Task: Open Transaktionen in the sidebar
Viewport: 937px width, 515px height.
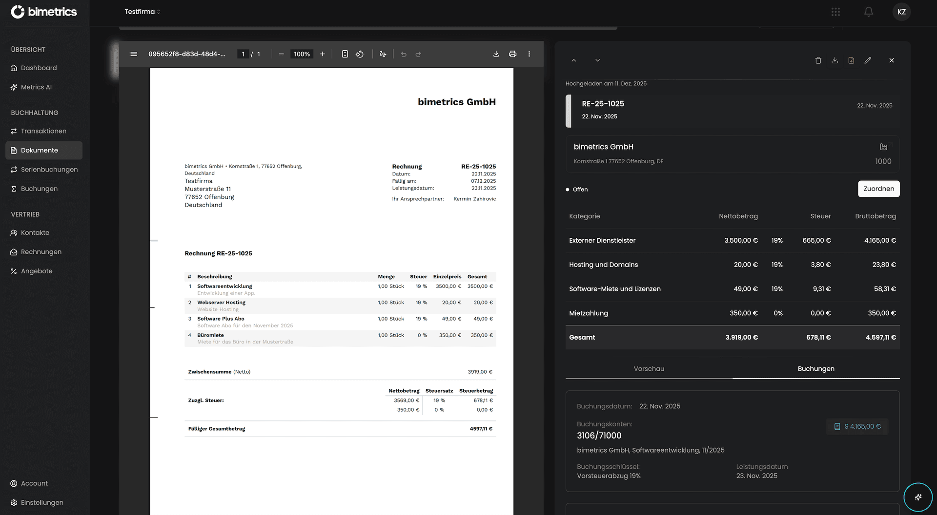Action: [x=43, y=131]
